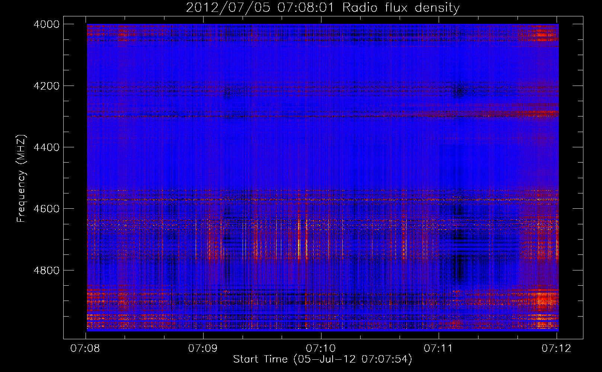Select the 4800 frequency tick label
This screenshot has width=602, height=372.
click(47, 270)
